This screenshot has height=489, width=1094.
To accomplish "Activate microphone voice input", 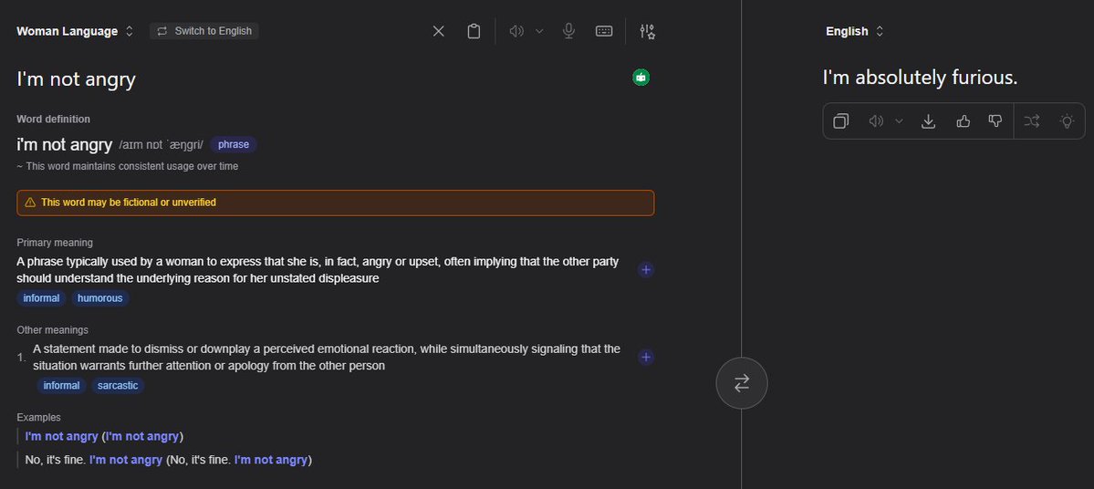I will (569, 31).
